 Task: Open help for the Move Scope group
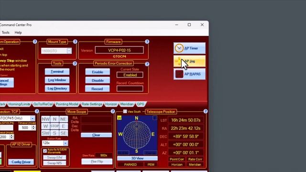tap(113, 111)
